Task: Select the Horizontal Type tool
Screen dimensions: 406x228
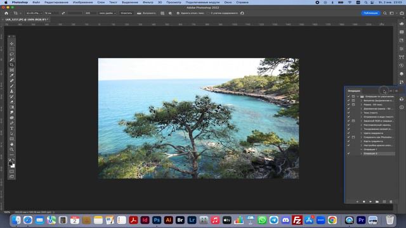Action: [11, 128]
